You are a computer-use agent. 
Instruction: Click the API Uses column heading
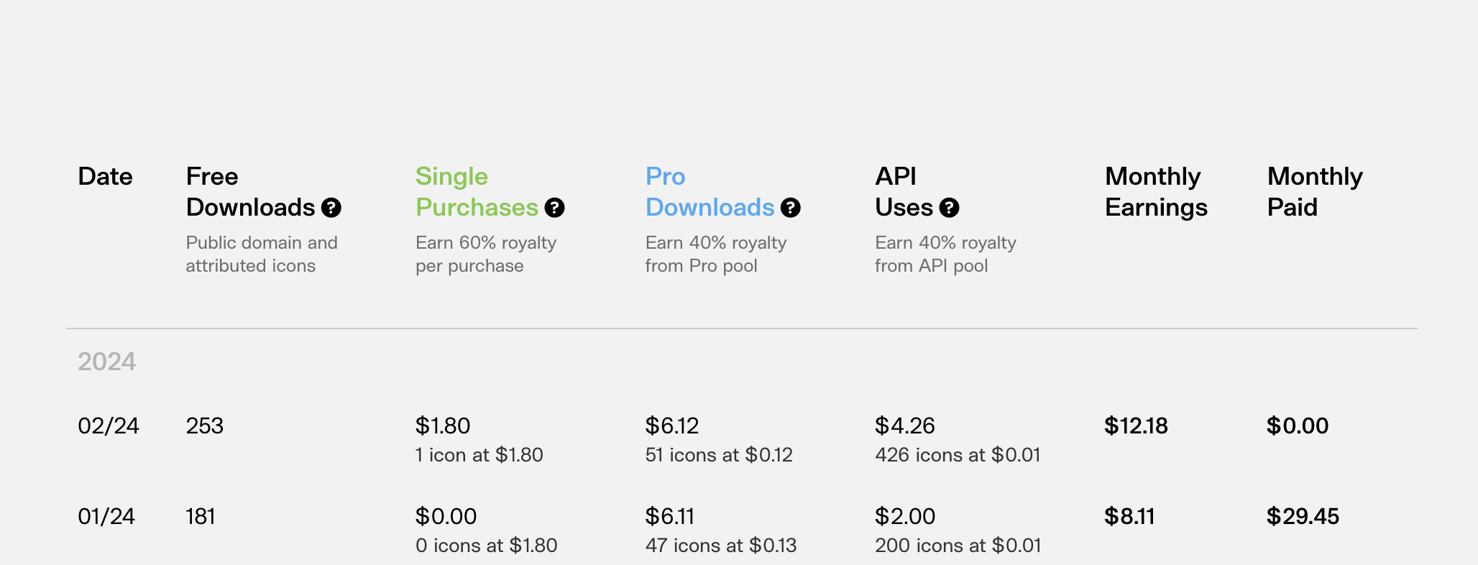(904, 192)
